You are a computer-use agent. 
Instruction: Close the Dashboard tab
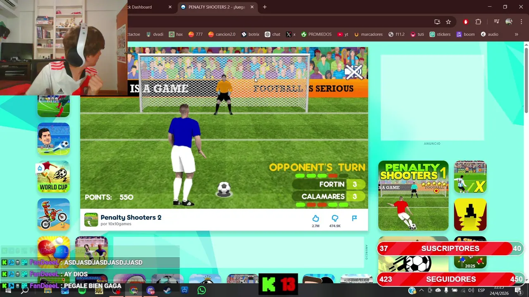pos(170,7)
